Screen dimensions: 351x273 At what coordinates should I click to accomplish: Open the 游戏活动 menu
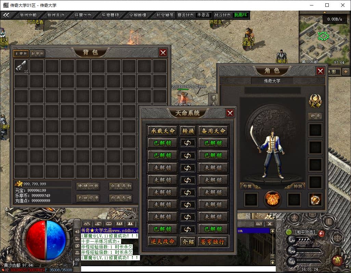point(55,15)
